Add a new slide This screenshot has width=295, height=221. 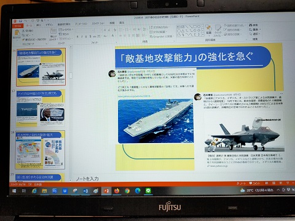point(53,34)
